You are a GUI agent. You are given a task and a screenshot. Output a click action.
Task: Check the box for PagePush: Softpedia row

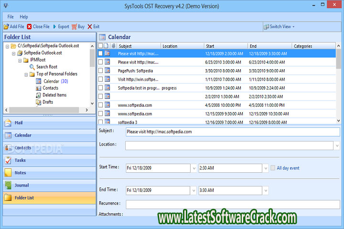click(x=100, y=71)
